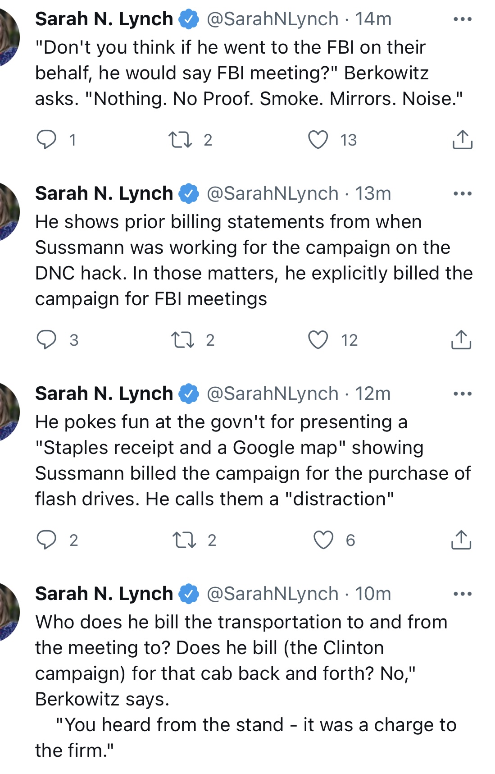
Task: Open more options on the 12m tweet
Action: [x=463, y=394]
